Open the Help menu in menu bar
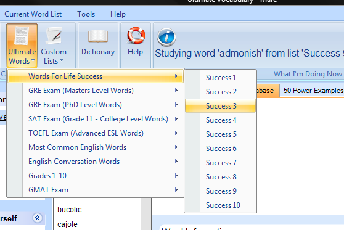Image resolution: width=344 pixels, height=230 pixels. [118, 14]
